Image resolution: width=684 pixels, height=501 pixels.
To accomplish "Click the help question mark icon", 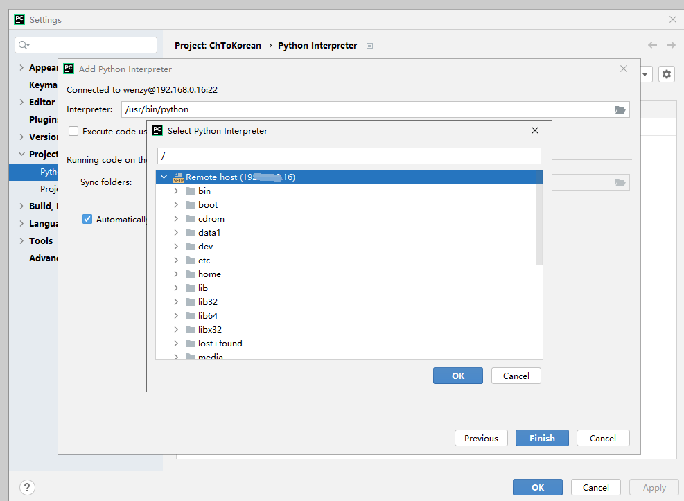I will coord(27,487).
